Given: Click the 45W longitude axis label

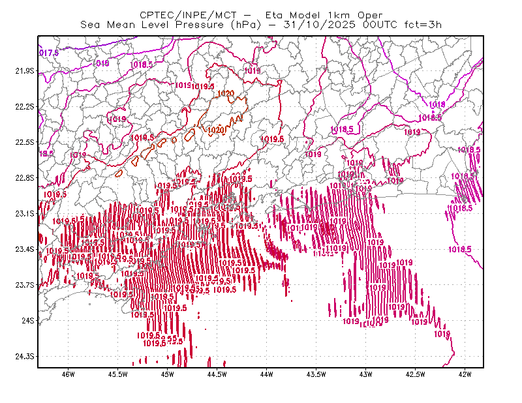Looking at the screenshot, I should (x=168, y=374).
